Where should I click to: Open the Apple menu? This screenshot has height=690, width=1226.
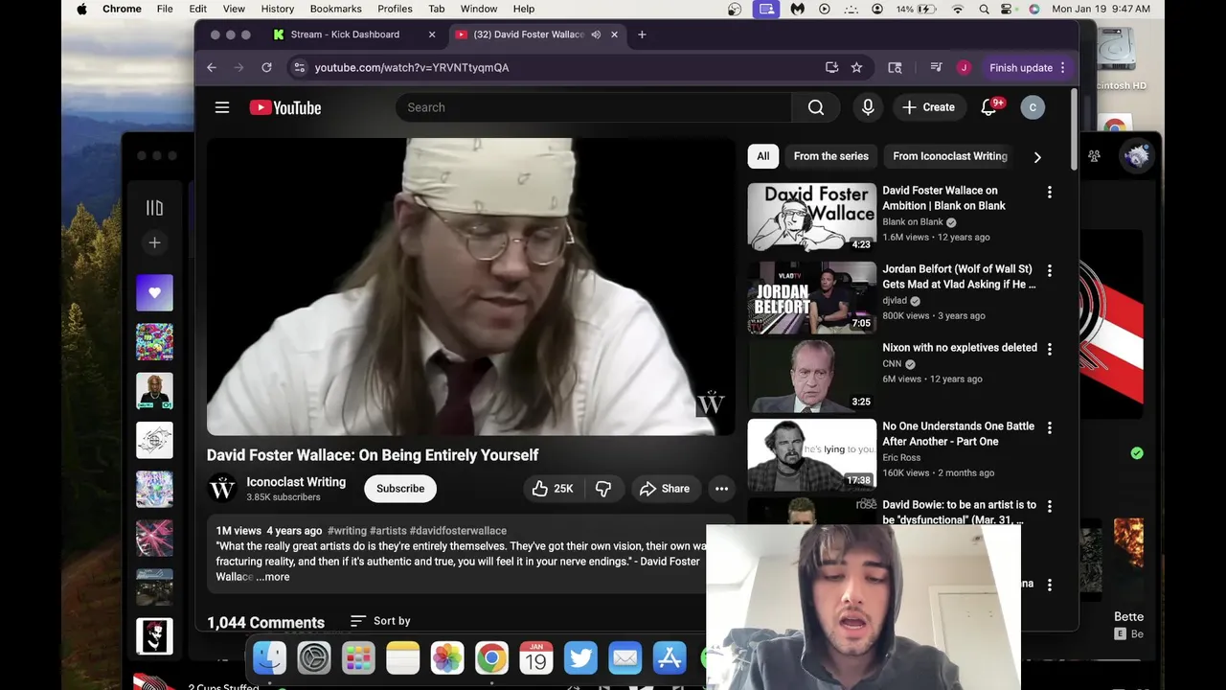click(x=81, y=9)
